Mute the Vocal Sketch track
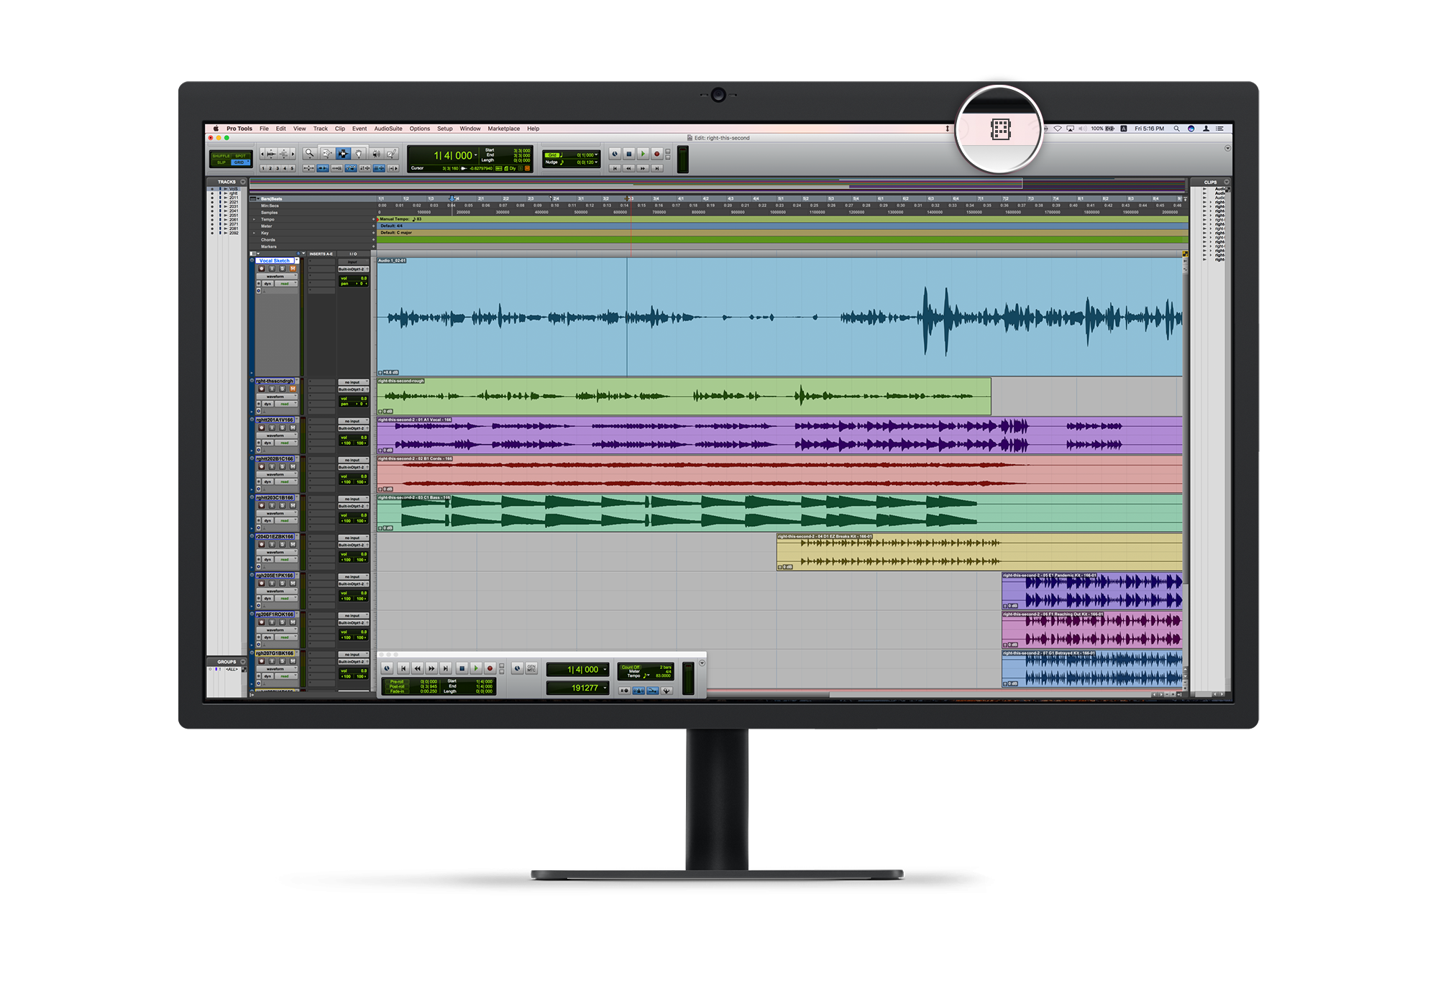Image resolution: width=1438 pixels, height=1006 pixels. pos(293,269)
